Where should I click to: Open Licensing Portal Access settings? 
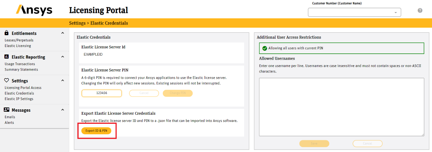pos(23,88)
